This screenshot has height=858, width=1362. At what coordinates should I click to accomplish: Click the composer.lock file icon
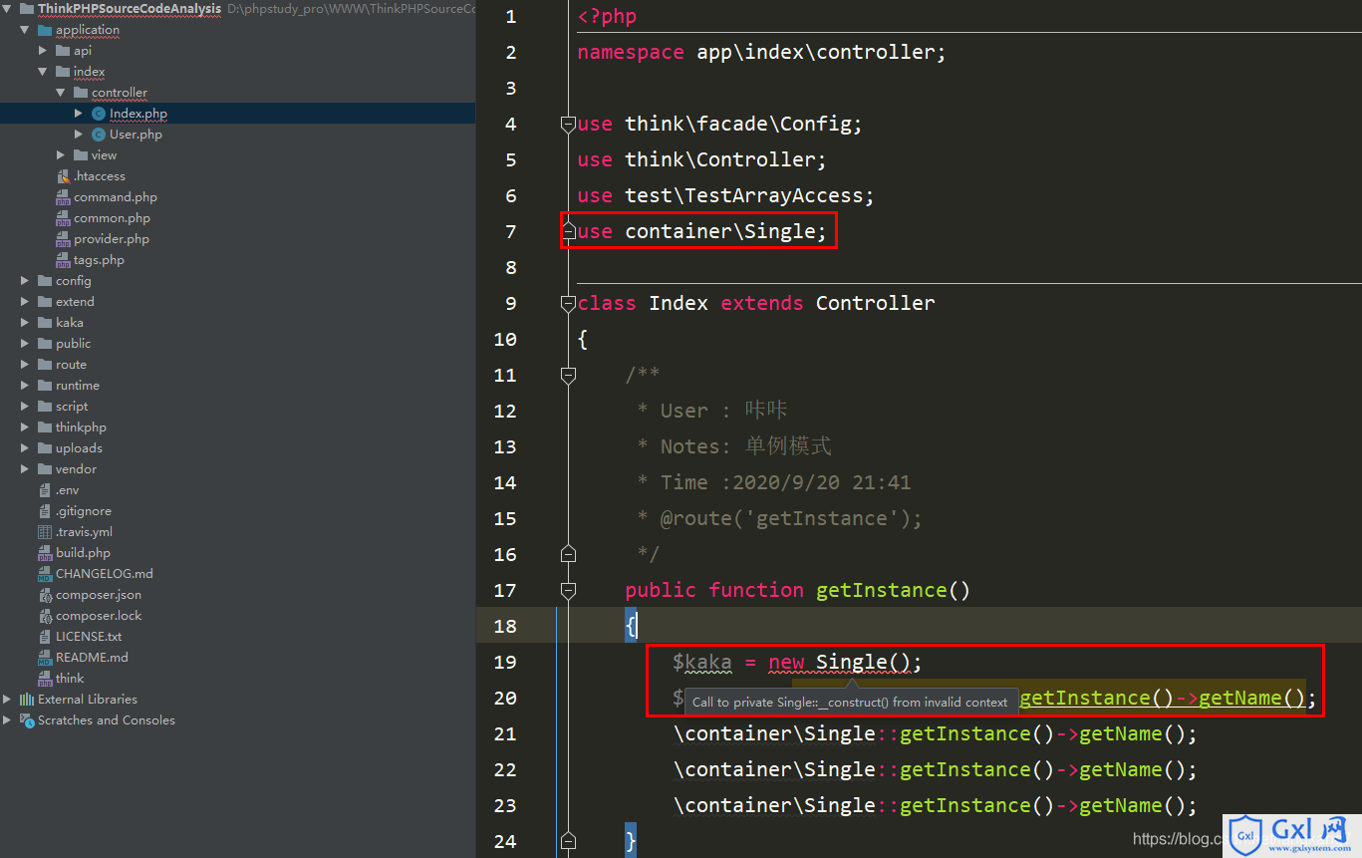45,616
